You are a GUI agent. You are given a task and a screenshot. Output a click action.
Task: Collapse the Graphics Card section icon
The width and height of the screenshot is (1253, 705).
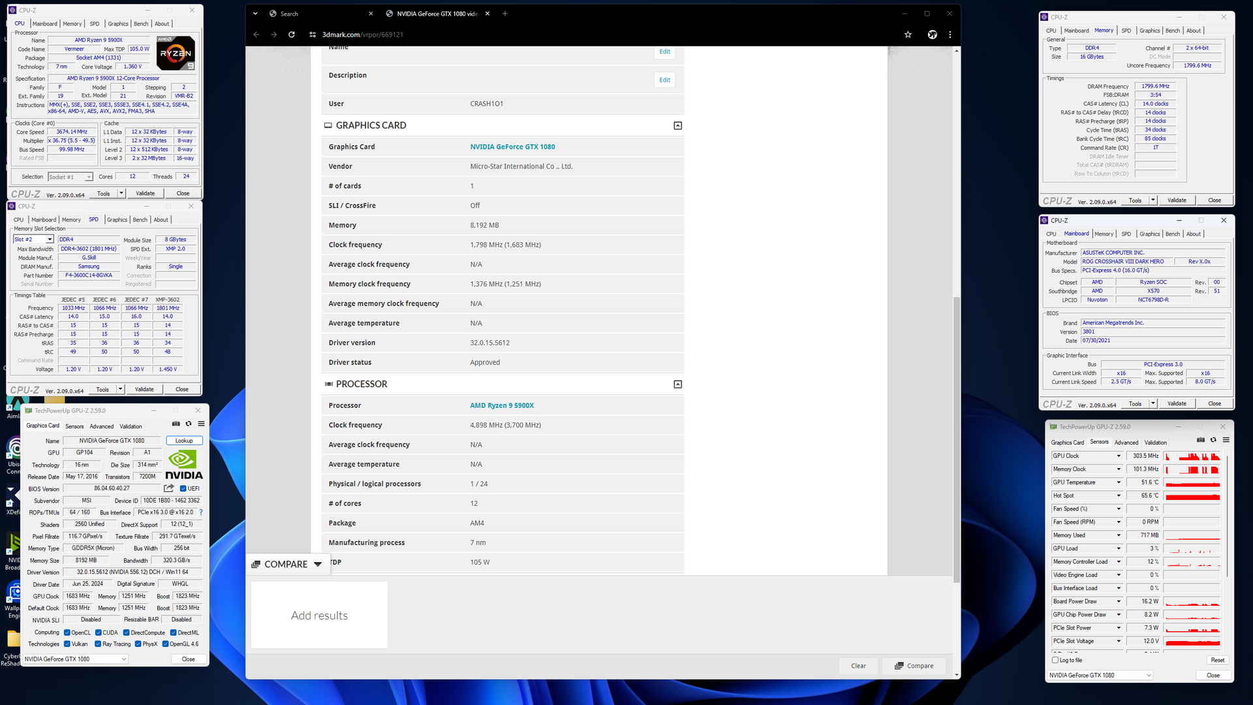coord(678,125)
